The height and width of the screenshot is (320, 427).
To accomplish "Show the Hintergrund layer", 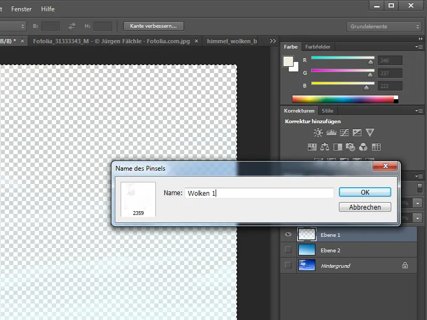I will pos(288,265).
